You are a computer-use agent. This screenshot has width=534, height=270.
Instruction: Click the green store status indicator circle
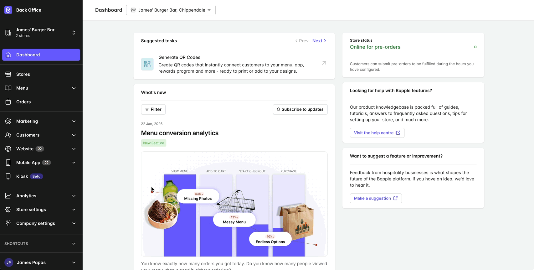coord(475,47)
